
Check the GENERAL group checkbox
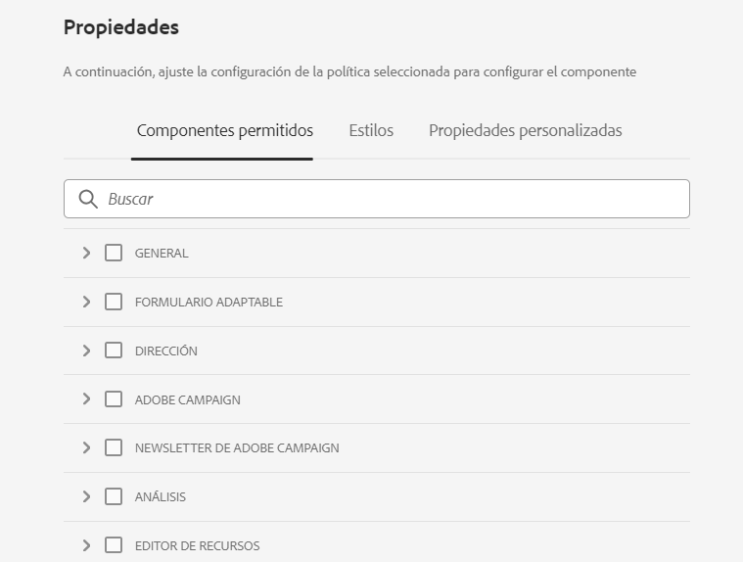pos(114,253)
